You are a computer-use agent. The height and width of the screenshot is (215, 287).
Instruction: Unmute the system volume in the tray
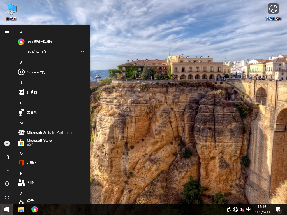[242, 209]
